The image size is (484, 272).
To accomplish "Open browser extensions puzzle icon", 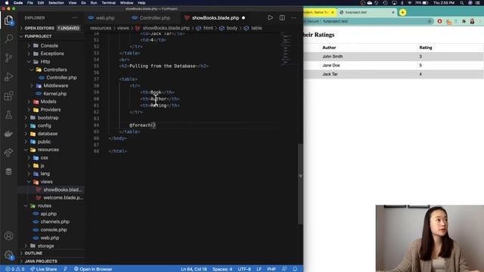I will tap(464, 21).
